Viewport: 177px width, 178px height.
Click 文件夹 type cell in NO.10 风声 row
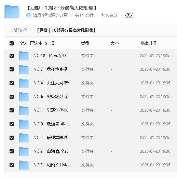point(87,56)
